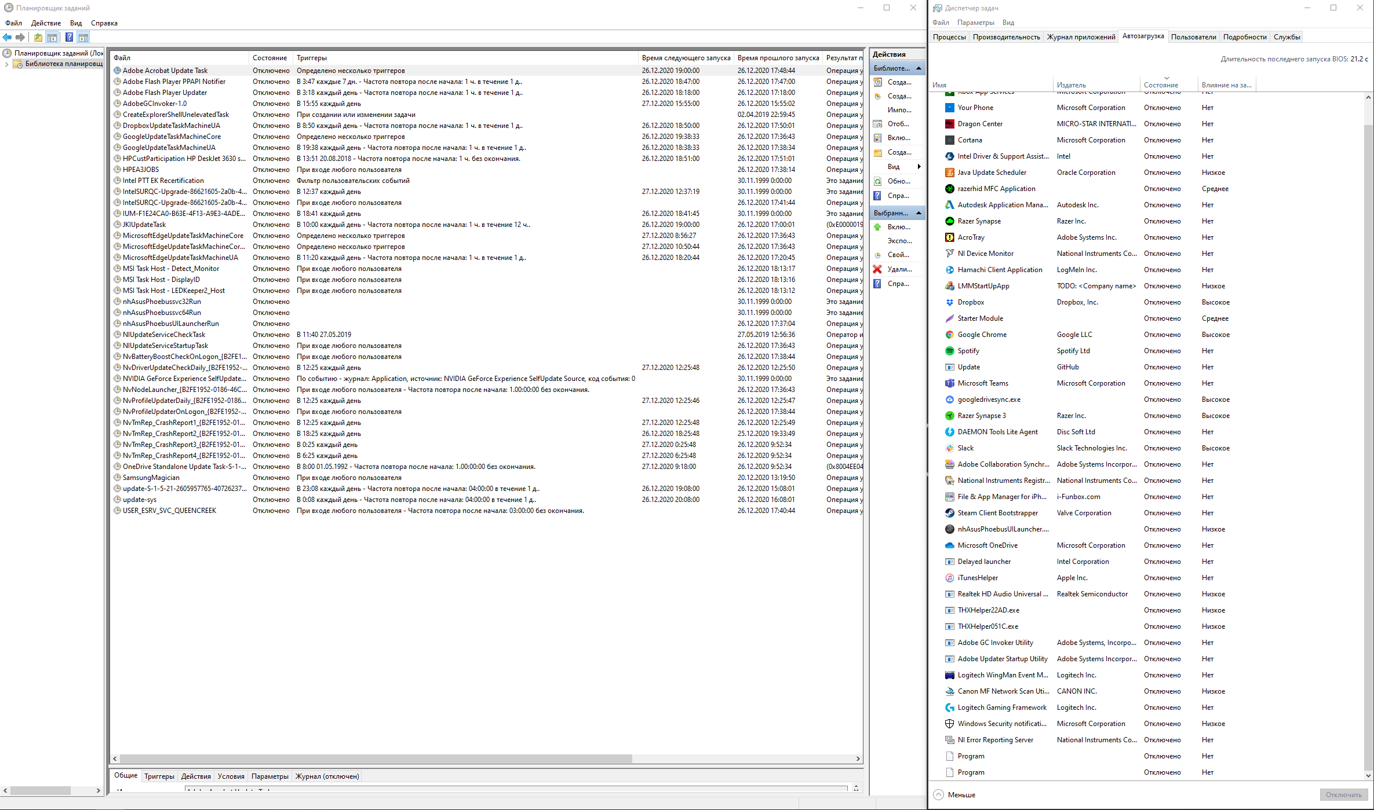Open the Справка menu
This screenshot has height=810, width=1374.
[x=104, y=23]
